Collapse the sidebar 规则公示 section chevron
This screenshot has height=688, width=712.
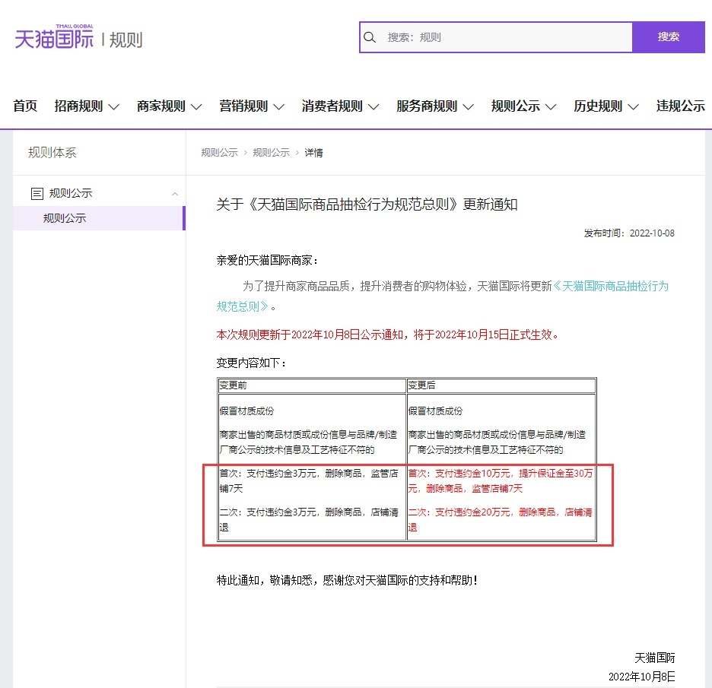click(175, 195)
